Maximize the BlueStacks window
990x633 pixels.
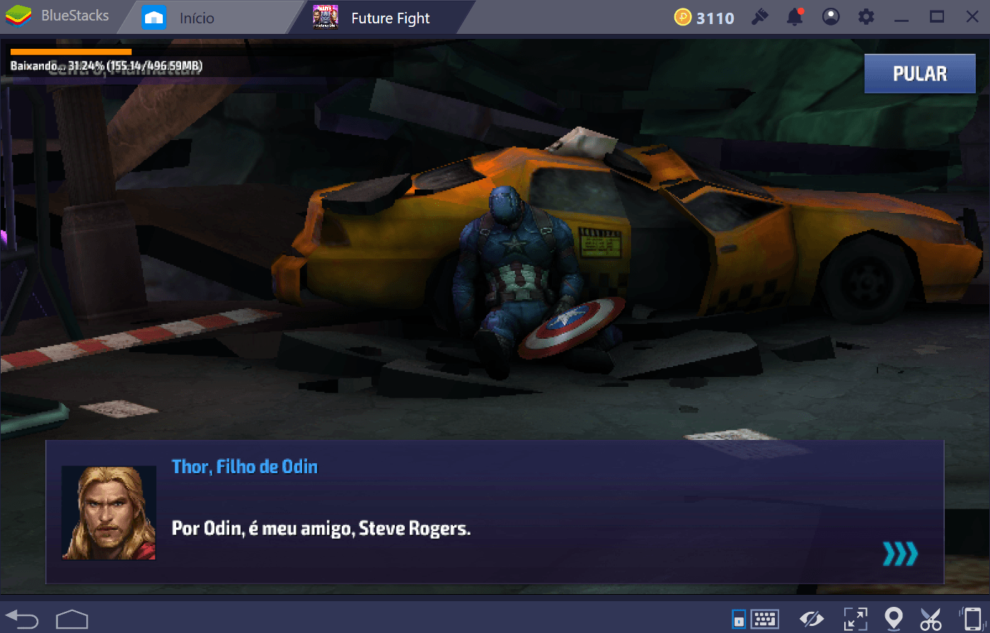pyautogui.click(x=937, y=17)
